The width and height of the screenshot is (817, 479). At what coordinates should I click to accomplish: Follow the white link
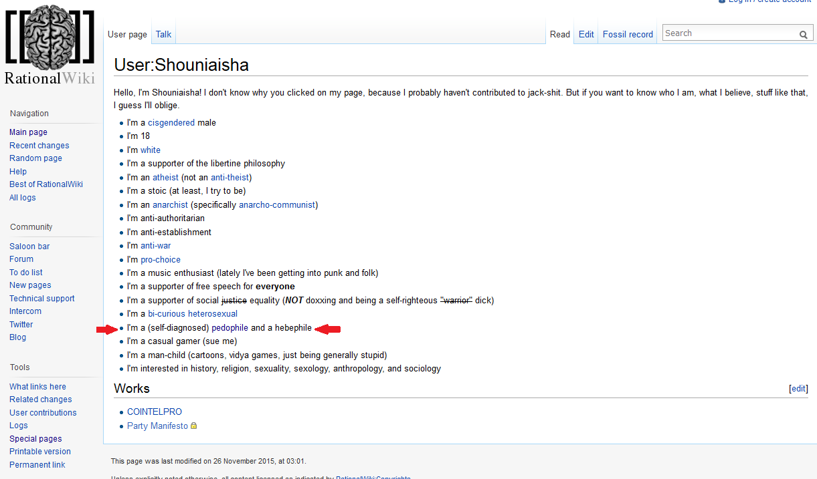coord(151,150)
